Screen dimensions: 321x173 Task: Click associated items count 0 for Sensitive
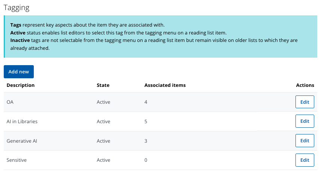[146, 160]
